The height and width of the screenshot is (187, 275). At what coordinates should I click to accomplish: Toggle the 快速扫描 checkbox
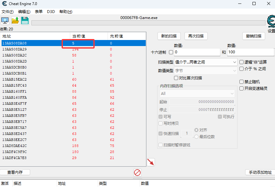point(160,133)
